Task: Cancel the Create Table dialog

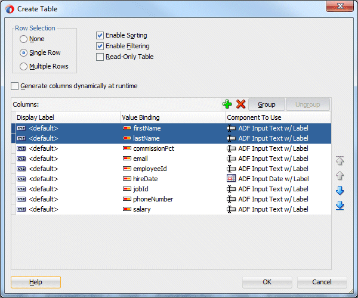Action: coord(322,282)
